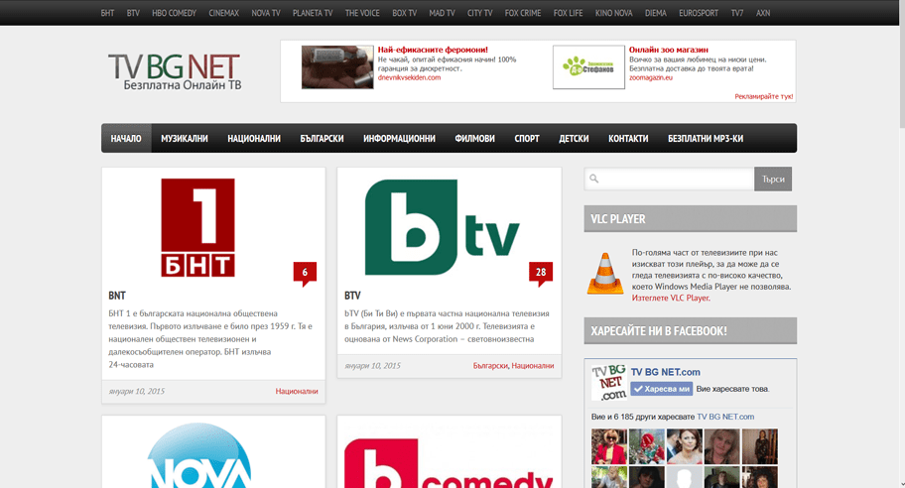Open the dnevnikvsekiden.com ad link
The width and height of the screenshot is (905, 488).
[409, 77]
